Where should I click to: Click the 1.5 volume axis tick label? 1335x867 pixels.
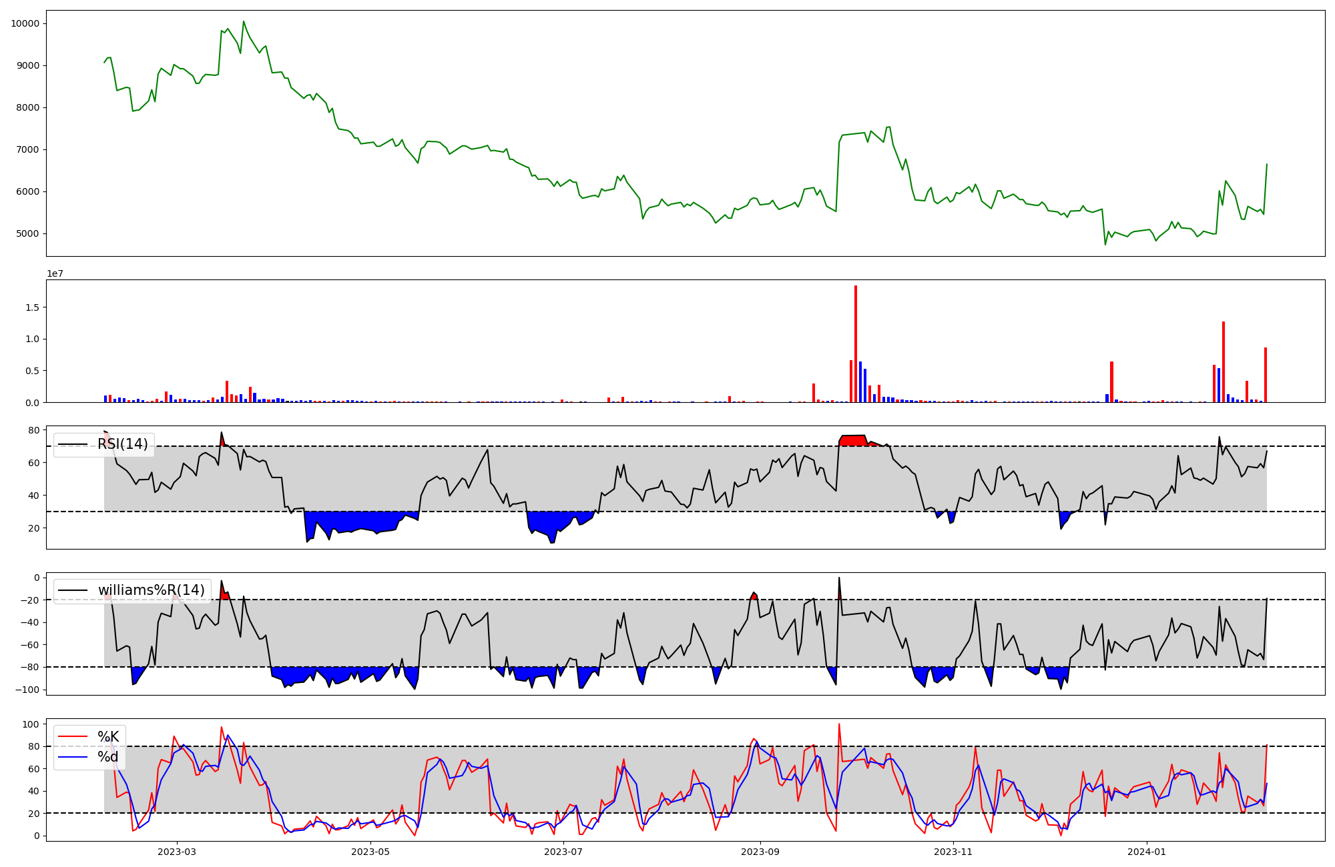point(33,307)
